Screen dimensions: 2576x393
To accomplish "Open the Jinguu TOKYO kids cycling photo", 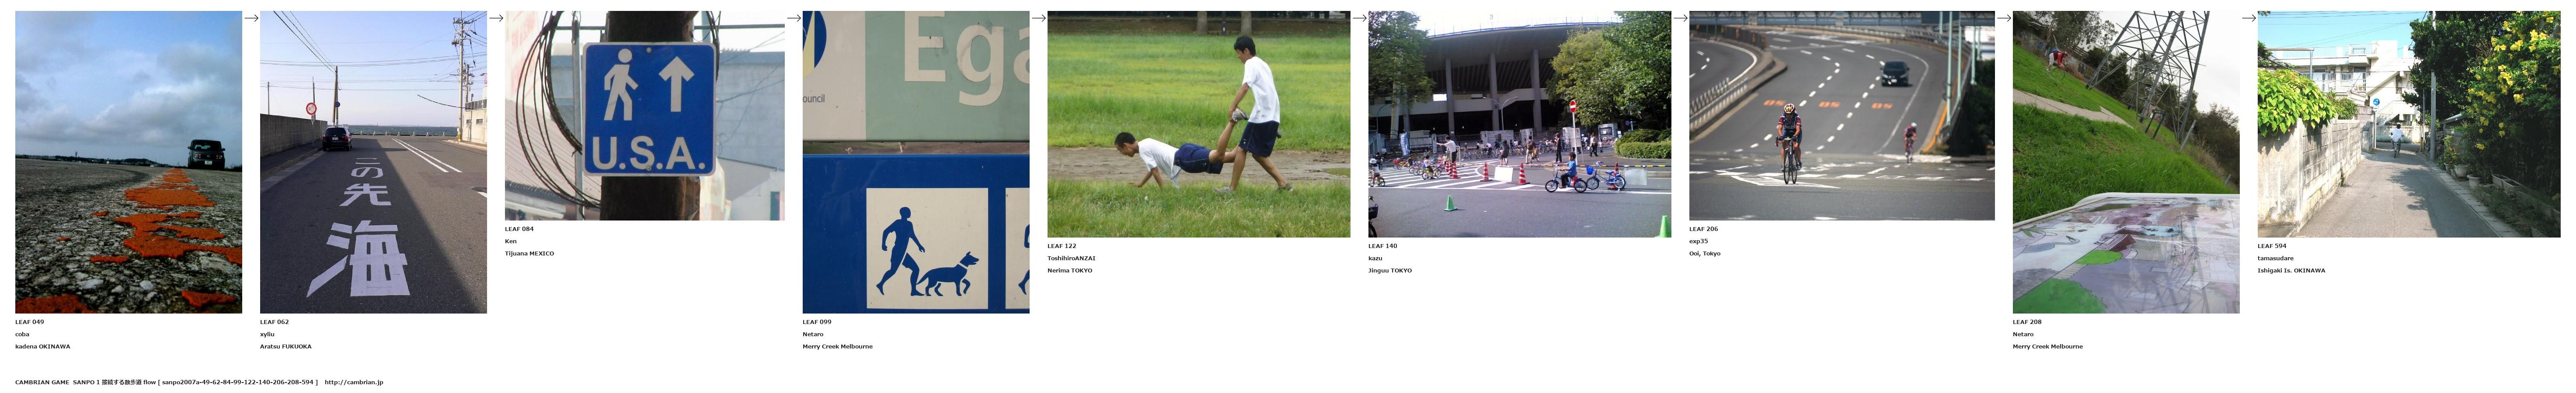I will coord(1519,124).
